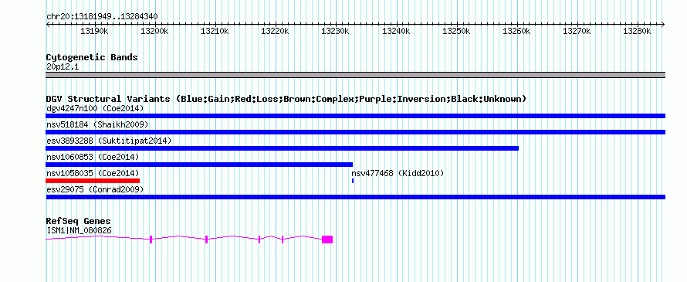The image size is (687, 282).
Task: Click the dgv4247n100 (Coe2014) variant label
Action: point(95,108)
